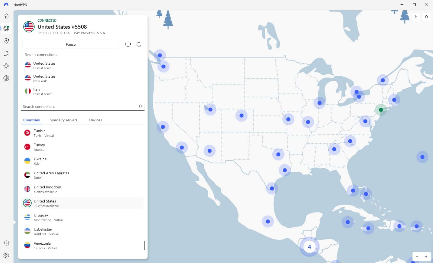Click the search magnifier icon
Screen dimensions: 433x263
140,106
